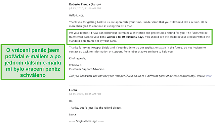Select the green Czech annotation box
The height and width of the screenshot is (123, 215).
[33, 62]
